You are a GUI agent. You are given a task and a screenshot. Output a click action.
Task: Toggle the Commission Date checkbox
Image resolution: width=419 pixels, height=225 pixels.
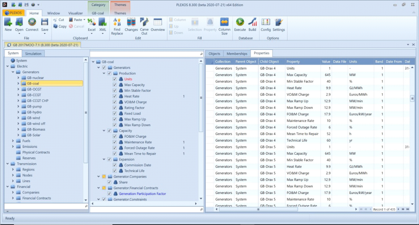coord(115,165)
